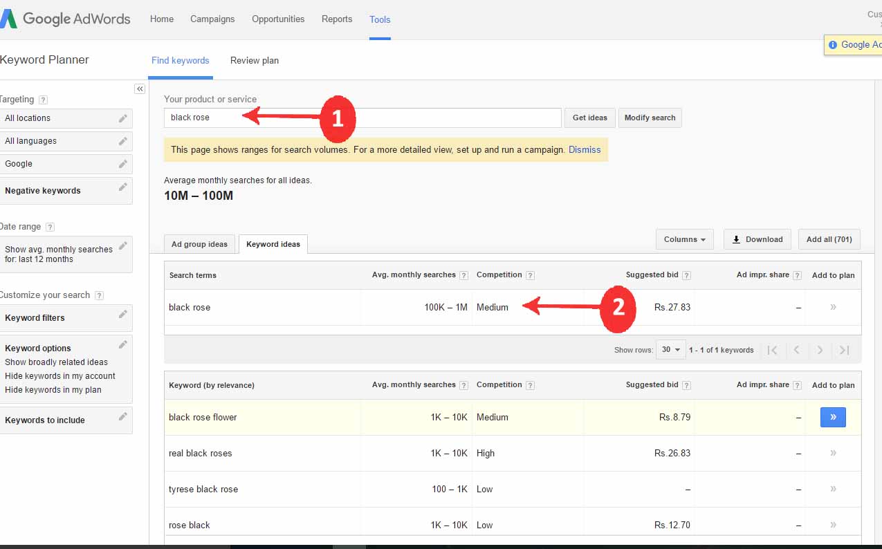Open Ad impr. share help in Keyword table
This screenshot has height=549, width=882.
[x=797, y=385]
